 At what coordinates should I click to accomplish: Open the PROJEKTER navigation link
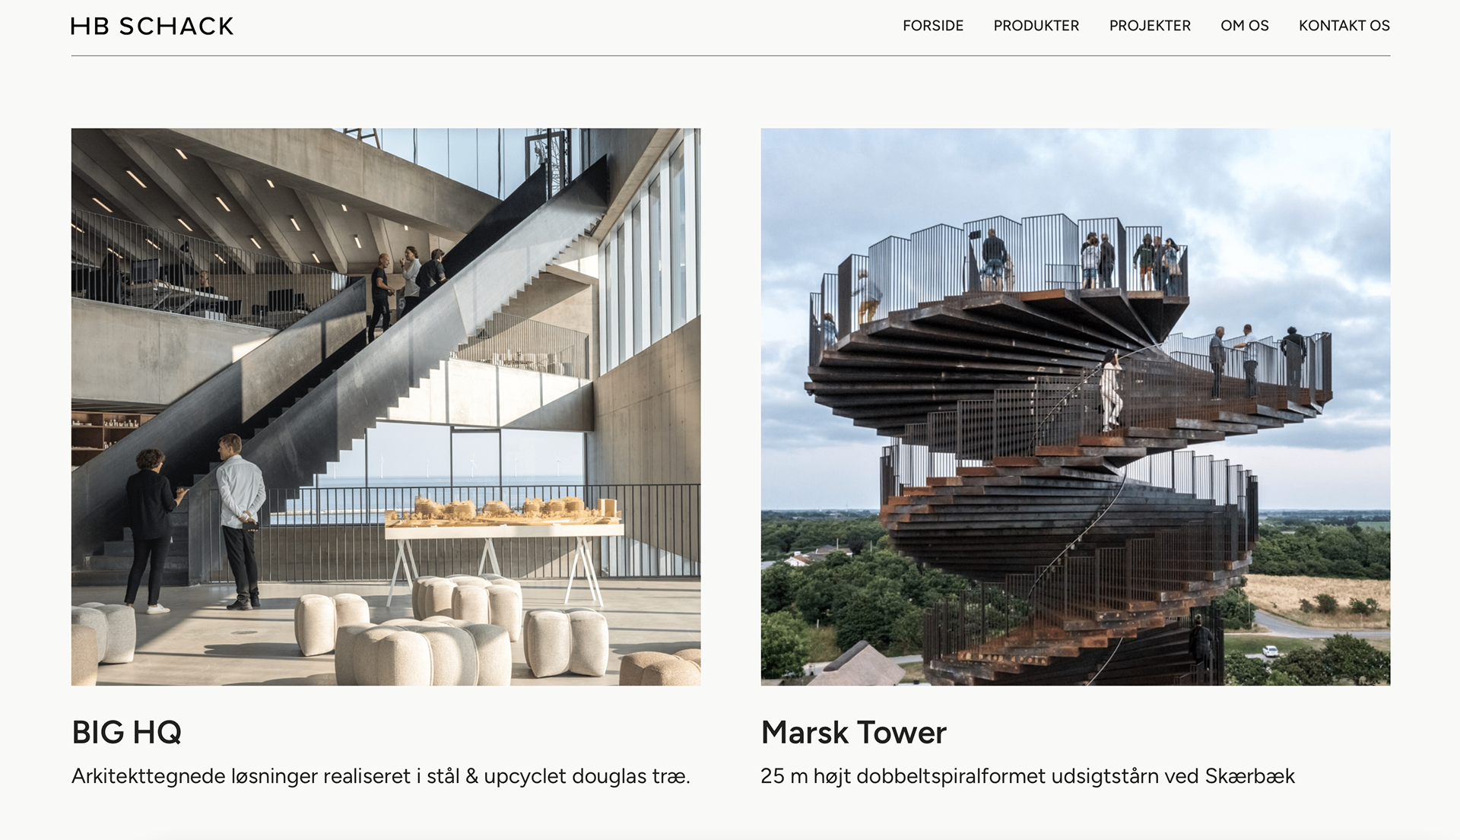tap(1150, 26)
